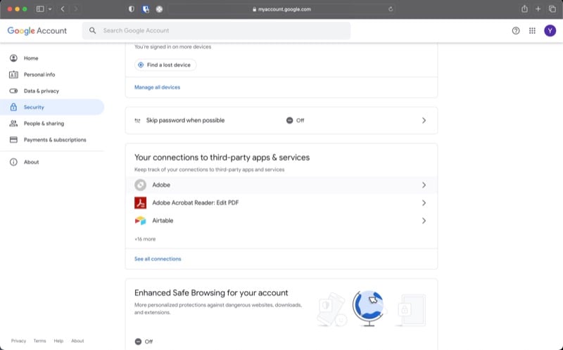Open the purple Y account avatar
Viewport: 563px width, 350px height.
550,31
